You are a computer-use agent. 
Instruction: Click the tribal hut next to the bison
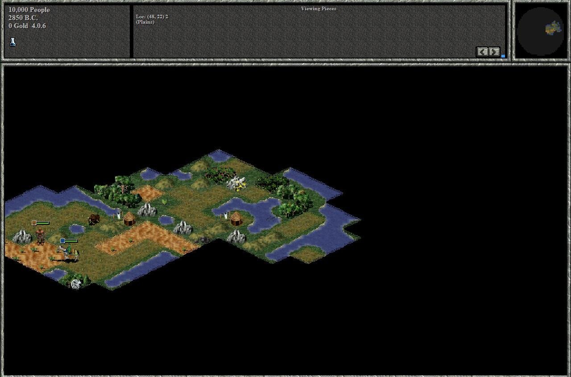point(129,218)
